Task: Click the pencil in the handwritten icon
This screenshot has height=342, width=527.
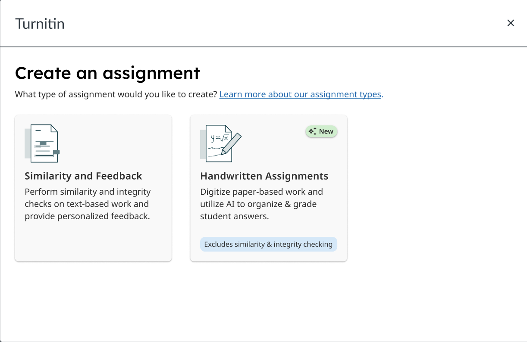Action: [231, 143]
